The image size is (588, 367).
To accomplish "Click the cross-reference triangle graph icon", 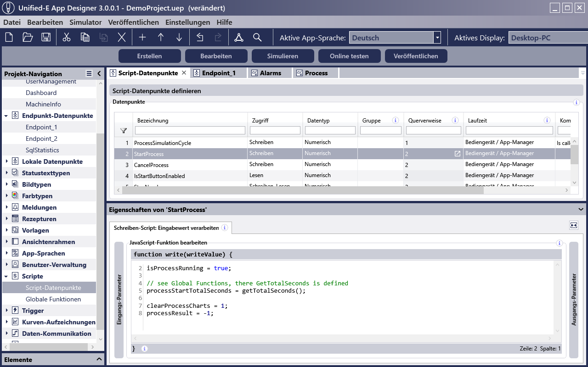I will [x=239, y=38].
